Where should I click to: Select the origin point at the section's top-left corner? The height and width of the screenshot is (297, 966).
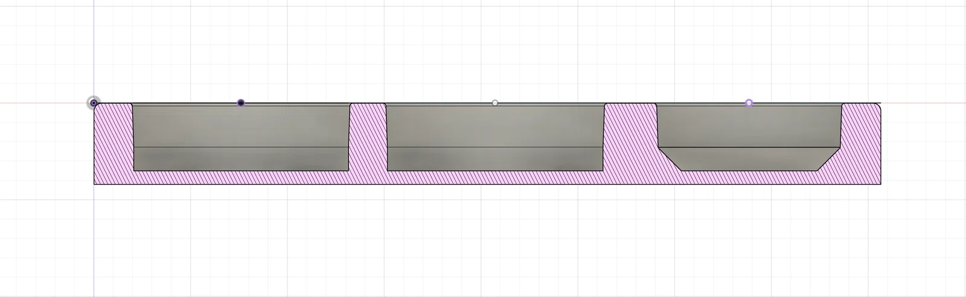click(94, 103)
